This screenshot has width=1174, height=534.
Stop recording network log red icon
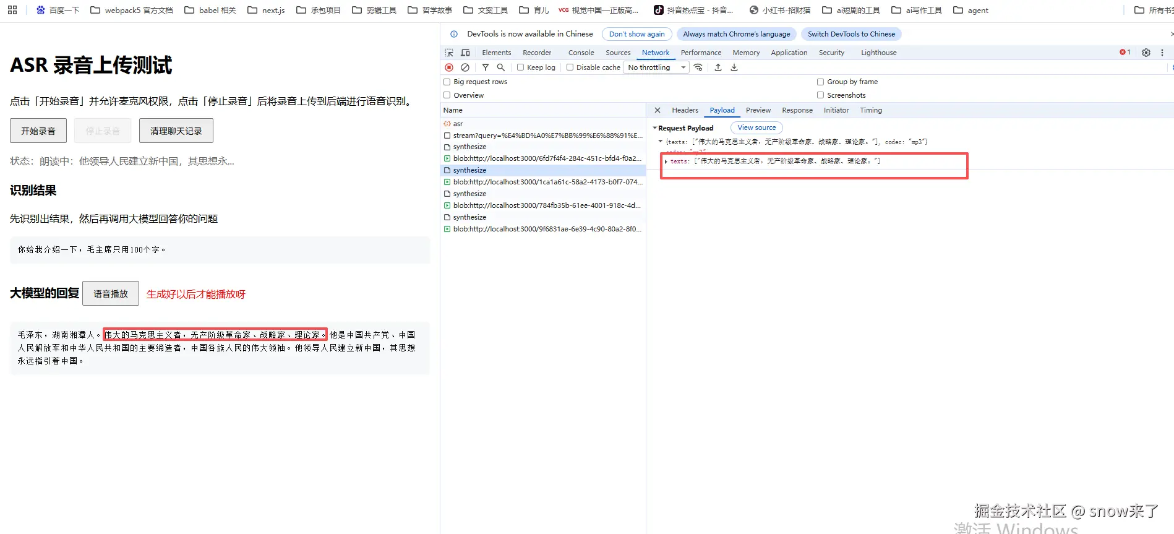[449, 67]
